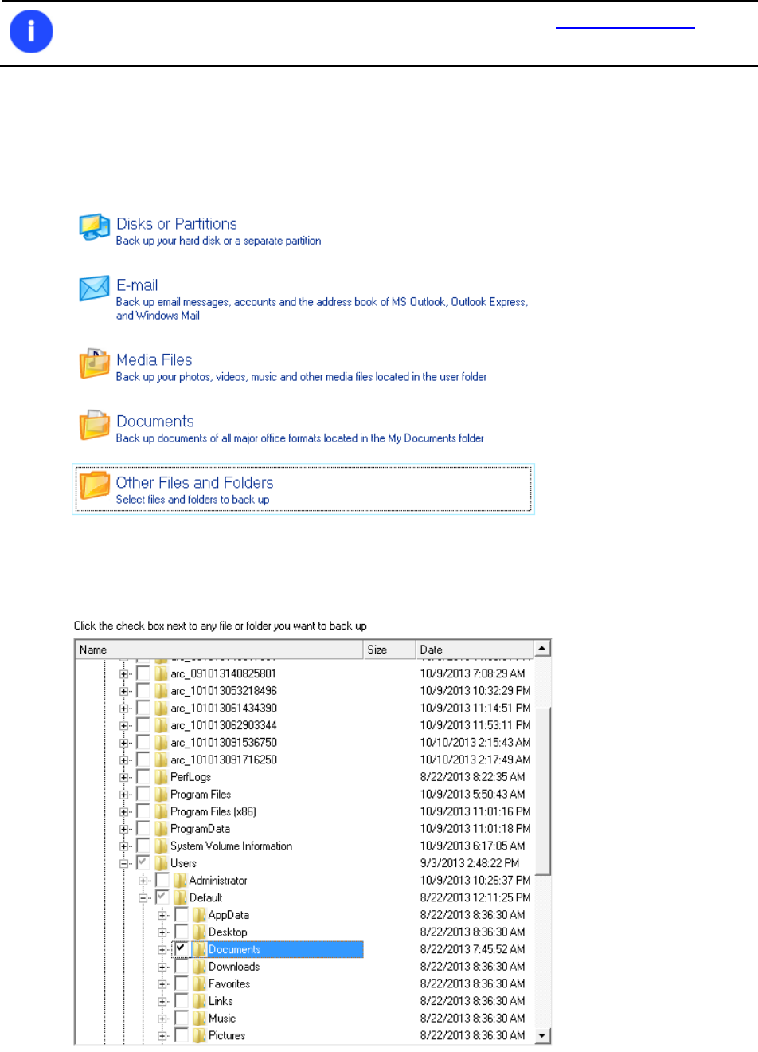
Task: Click the date 8/22/2013 7:45:52 AM
Action: [x=473, y=950]
